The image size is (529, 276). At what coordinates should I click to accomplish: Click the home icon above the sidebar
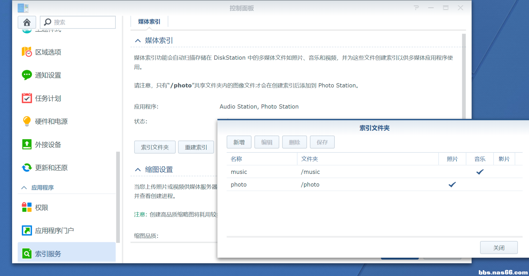(x=26, y=22)
